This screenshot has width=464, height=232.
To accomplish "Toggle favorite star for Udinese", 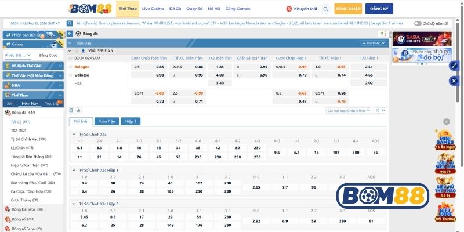I will point(70,75).
